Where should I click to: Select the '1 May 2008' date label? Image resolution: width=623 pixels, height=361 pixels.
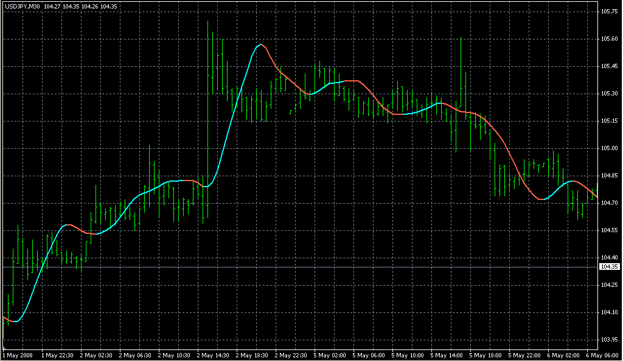point(18,355)
